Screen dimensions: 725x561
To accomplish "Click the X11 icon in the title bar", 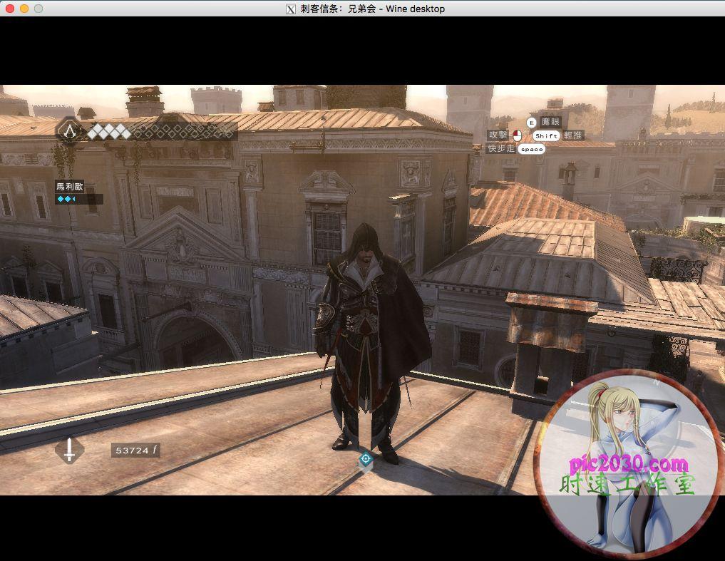I will 290,9.
